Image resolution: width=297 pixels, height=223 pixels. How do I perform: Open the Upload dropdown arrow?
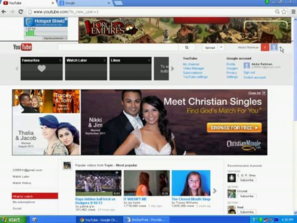tap(221, 47)
